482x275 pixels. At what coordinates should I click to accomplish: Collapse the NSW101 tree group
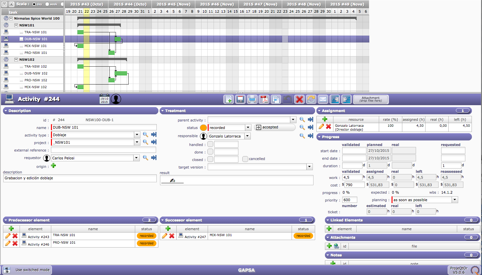point(16,25)
